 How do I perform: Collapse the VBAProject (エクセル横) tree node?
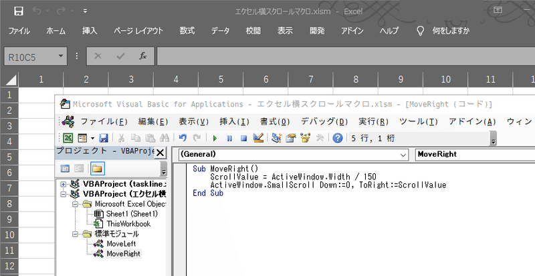click(63, 194)
